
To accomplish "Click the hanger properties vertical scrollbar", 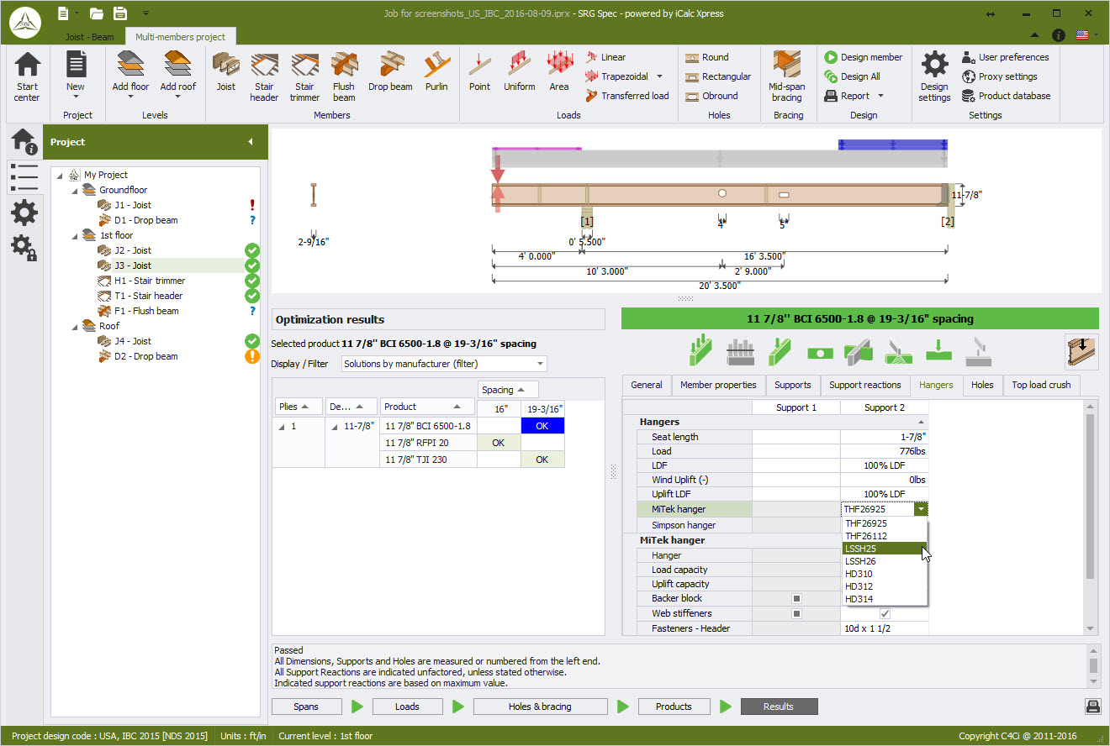I will 1091,496.
